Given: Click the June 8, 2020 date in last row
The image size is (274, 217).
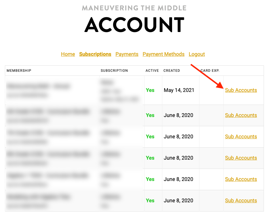Looking at the screenshot, I should pyautogui.click(x=178, y=201).
